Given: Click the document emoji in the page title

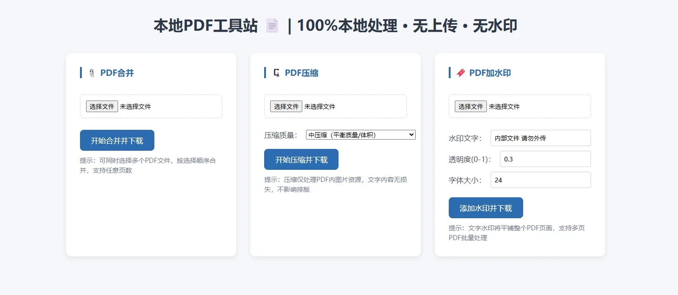Looking at the screenshot, I should [x=272, y=25].
